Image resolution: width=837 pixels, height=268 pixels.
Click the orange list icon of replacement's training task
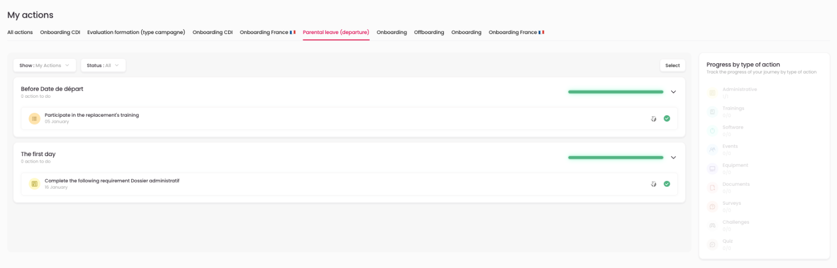click(35, 118)
